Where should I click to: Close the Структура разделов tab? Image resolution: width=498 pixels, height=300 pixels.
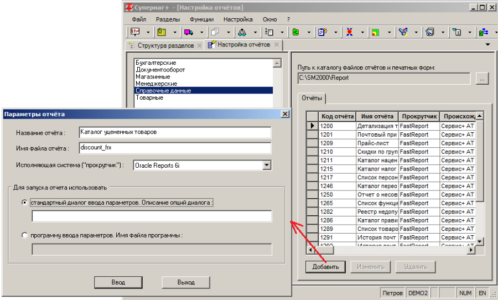[199, 45]
